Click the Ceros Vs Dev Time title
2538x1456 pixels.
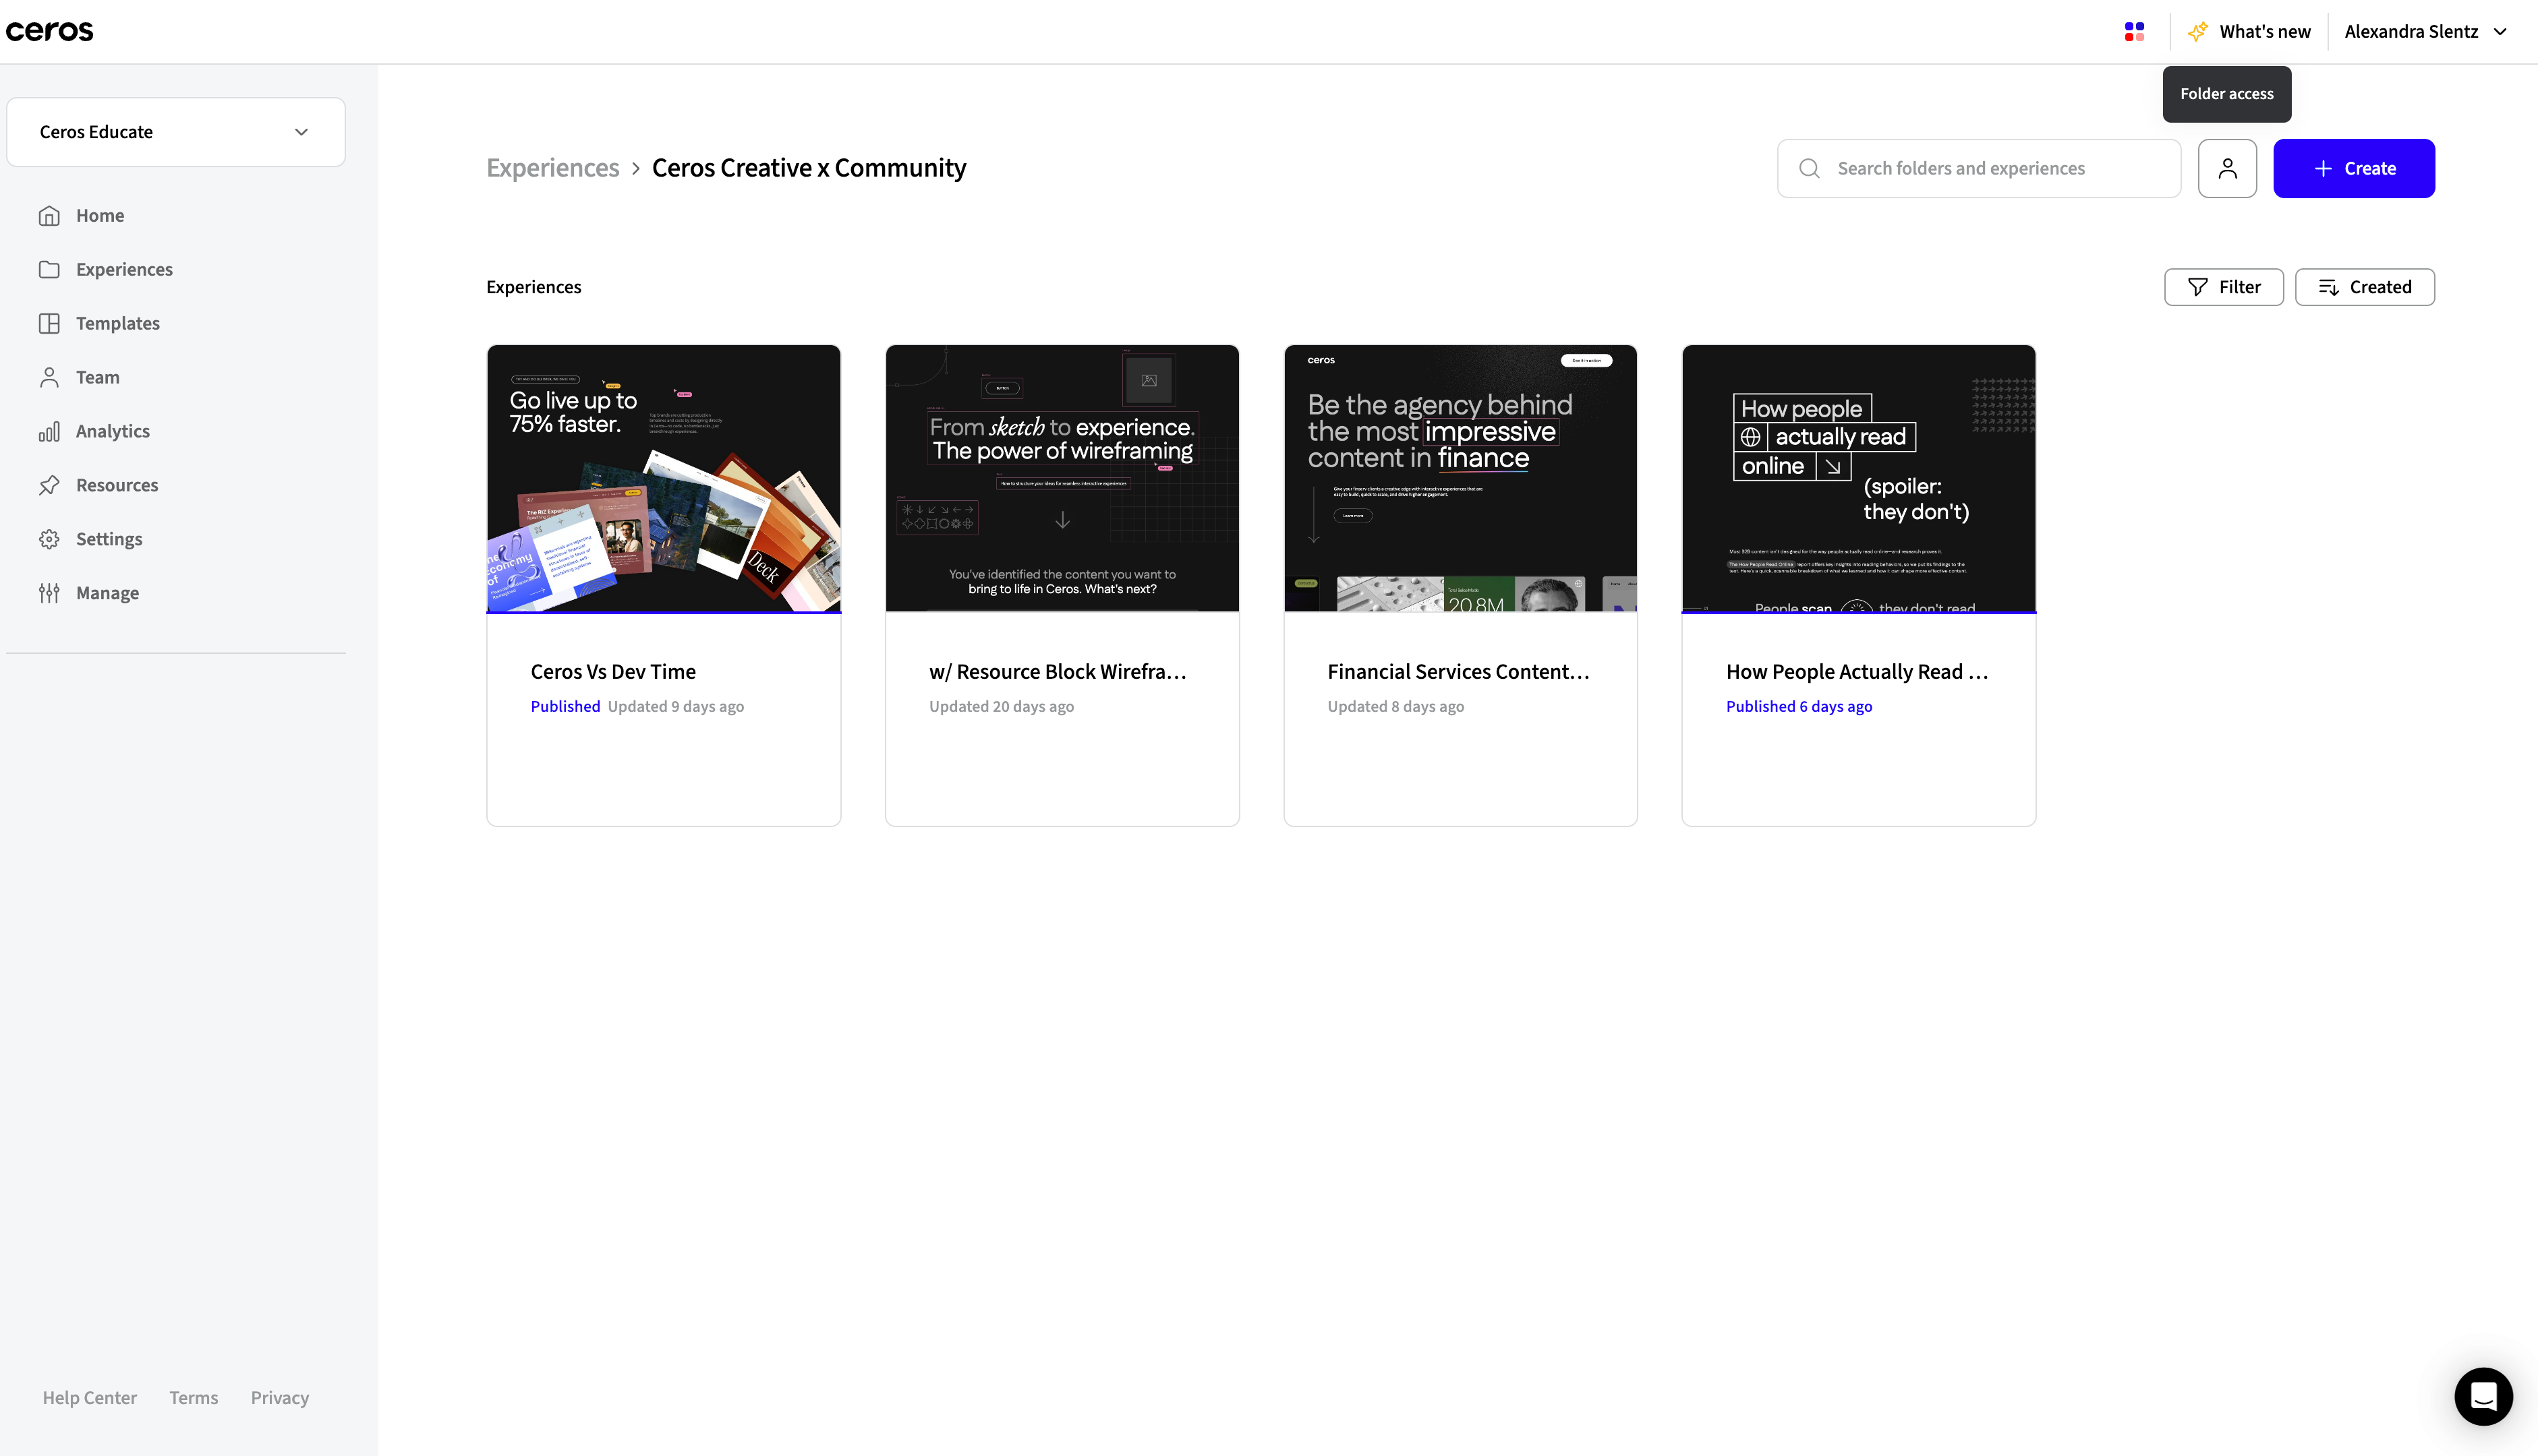pos(612,672)
